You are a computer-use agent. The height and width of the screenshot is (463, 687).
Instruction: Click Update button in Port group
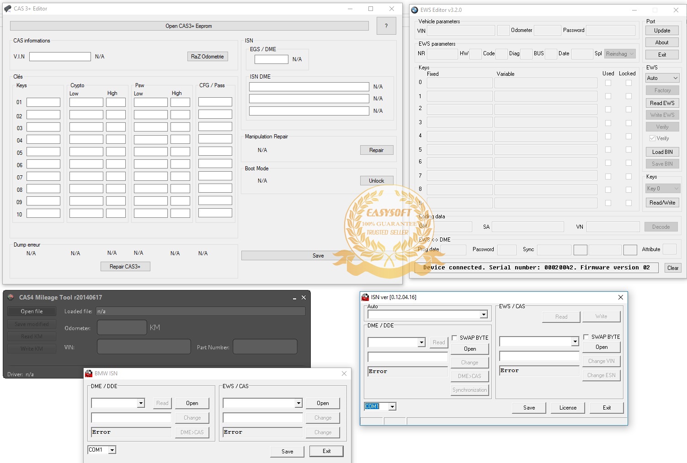[x=662, y=31]
